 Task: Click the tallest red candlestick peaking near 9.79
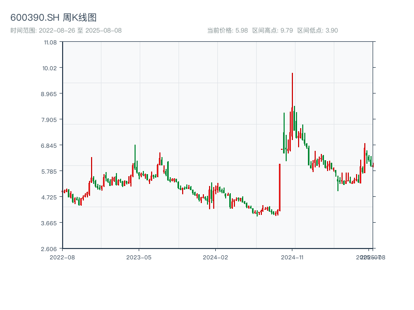292,106
